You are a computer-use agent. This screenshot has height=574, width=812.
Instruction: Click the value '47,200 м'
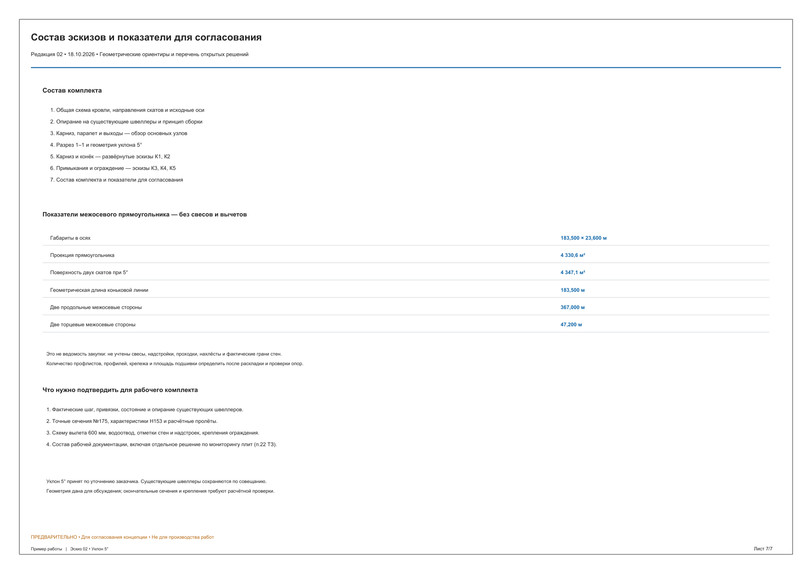coord(571,325)
